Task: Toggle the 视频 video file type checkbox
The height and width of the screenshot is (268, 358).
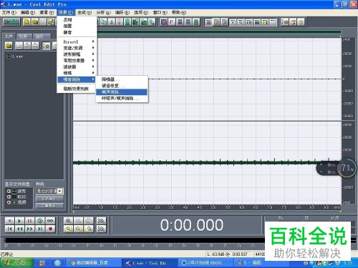Action: click(9, 202)
